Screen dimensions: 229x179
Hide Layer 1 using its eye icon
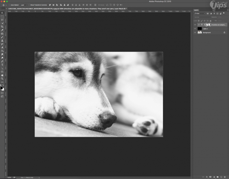click(195, 29)
